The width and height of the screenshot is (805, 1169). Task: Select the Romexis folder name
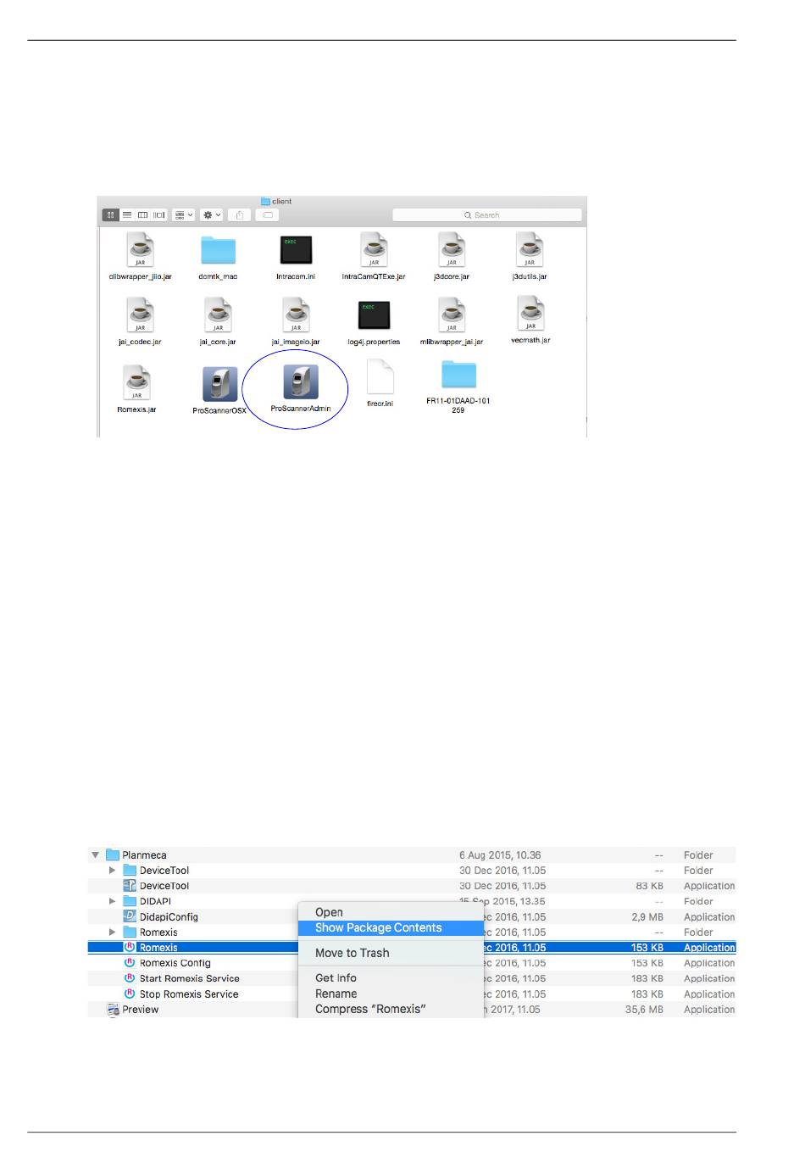point(158,932)
